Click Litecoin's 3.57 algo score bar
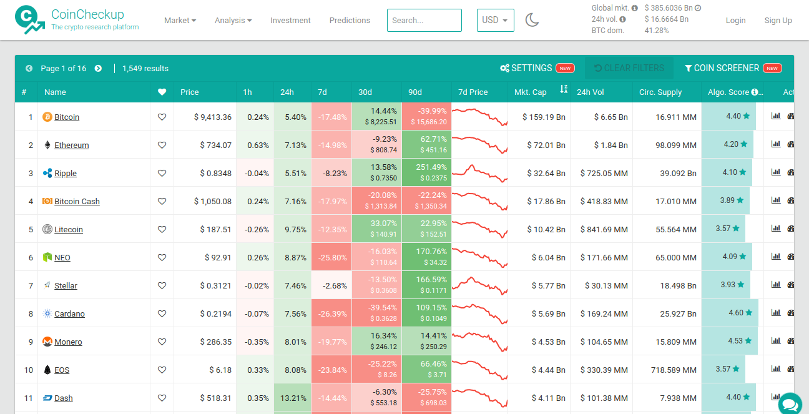Image resolution: width=809 pixels, height=414 pixels. click(x=723, y=229)
